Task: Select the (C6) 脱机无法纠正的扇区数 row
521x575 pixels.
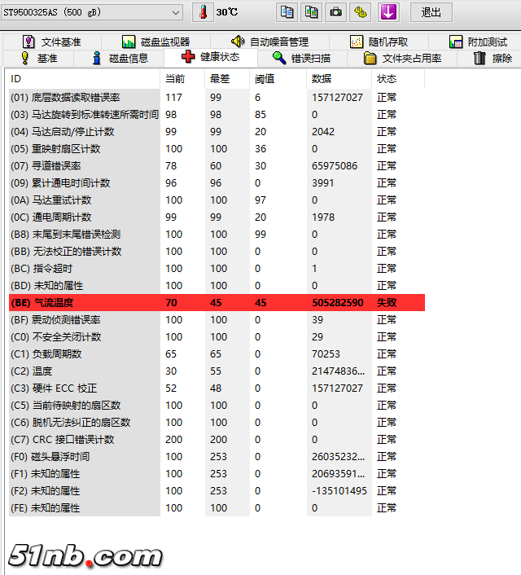Action: coord(217,423)
